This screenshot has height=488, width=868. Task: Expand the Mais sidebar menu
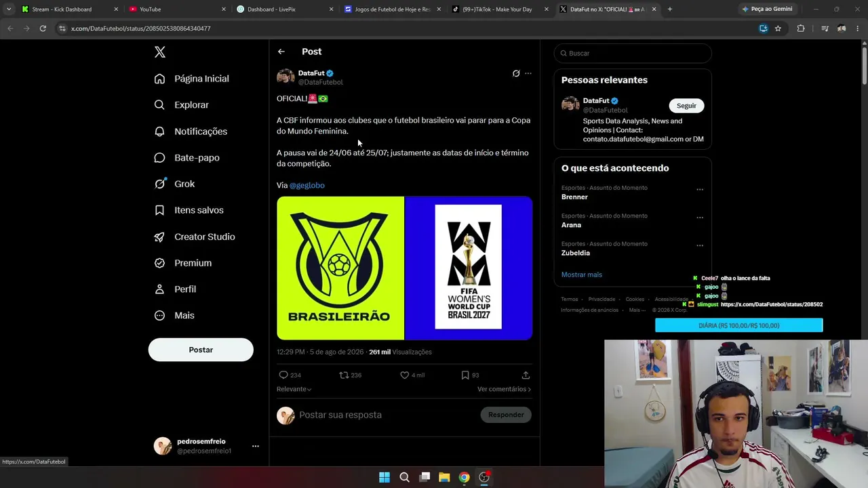175,315
